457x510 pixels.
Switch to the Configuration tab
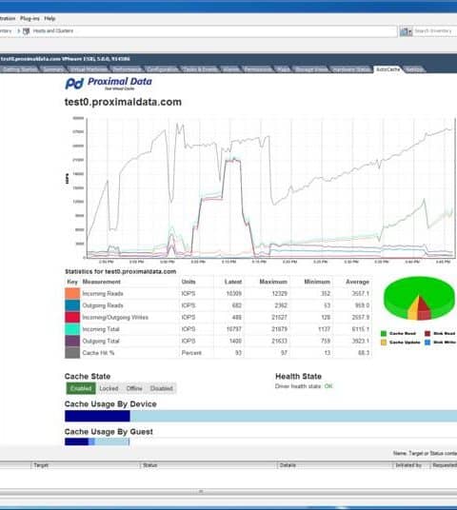(162, 69)
